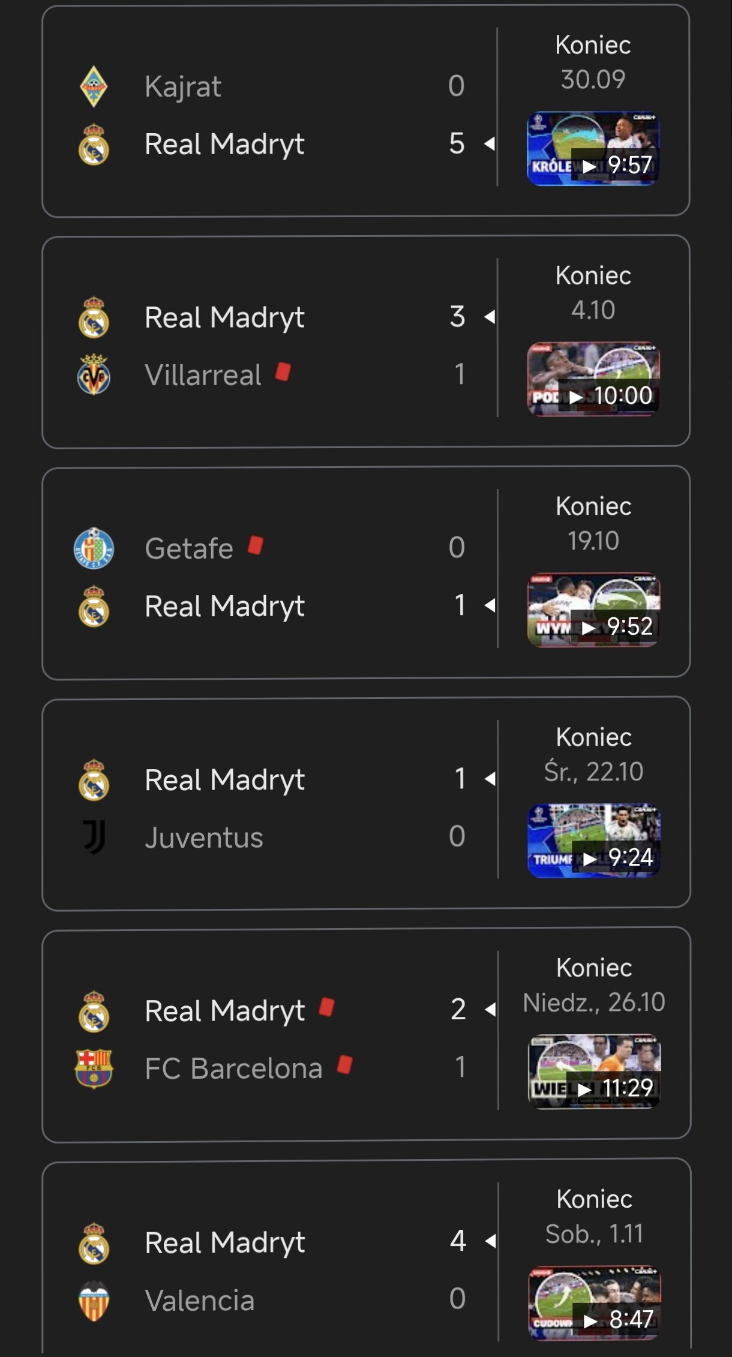
Task: Click FC Barcelona's red card icon
Action: point(345,1065)
